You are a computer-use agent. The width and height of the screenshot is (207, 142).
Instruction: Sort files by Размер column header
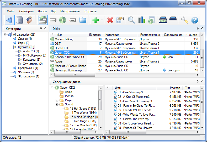point(169,88)
